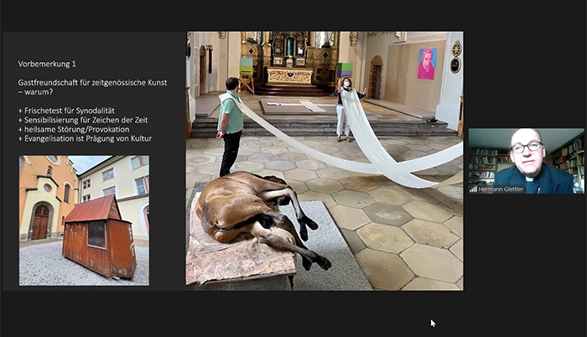The height and width of the screenshot is (337, 587).
Task: Click the green painting on the left easel
Action: [246, 65]
